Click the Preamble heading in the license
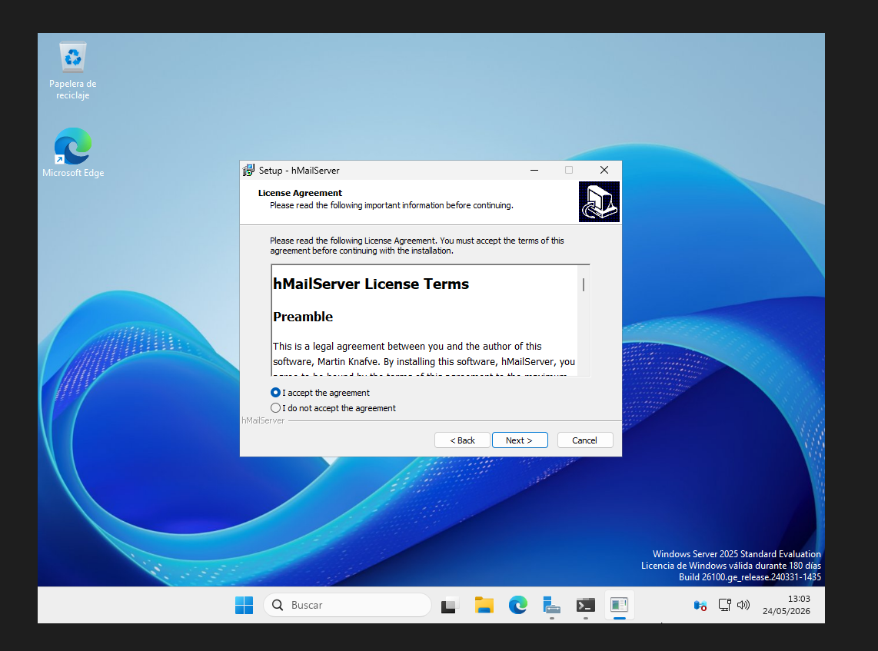 tap(303, 317)
